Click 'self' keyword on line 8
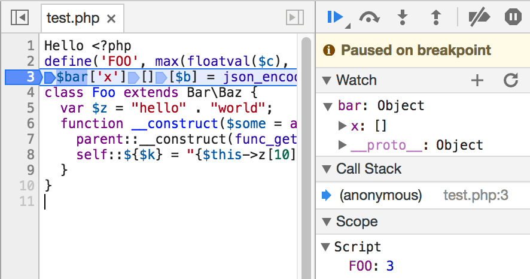Image resolution: width=530 pixels, height=279 pixels. [x=92, y=154]
